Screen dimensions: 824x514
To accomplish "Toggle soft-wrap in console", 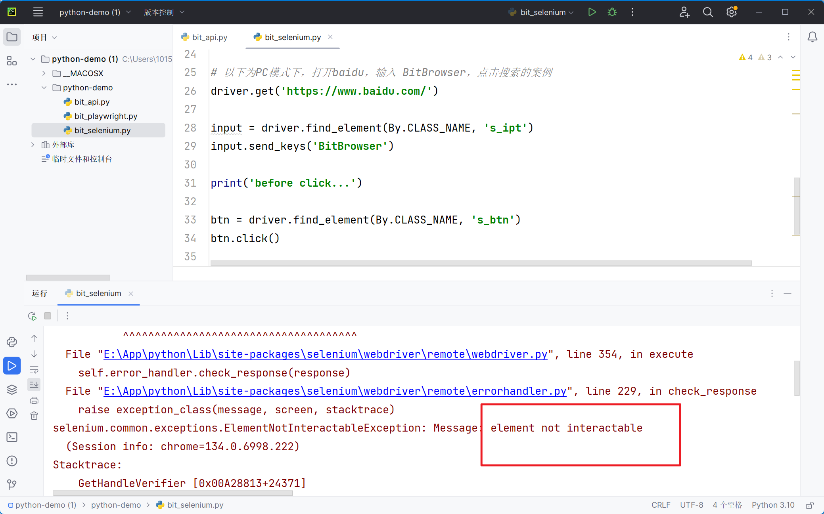I will pyautogui.click(x=34, y=369).
